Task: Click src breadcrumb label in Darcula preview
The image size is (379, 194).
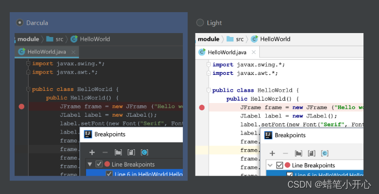Action: 59,39
